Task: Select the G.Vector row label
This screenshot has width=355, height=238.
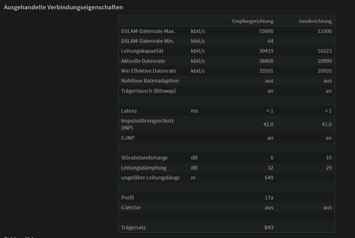Action: 131,207
